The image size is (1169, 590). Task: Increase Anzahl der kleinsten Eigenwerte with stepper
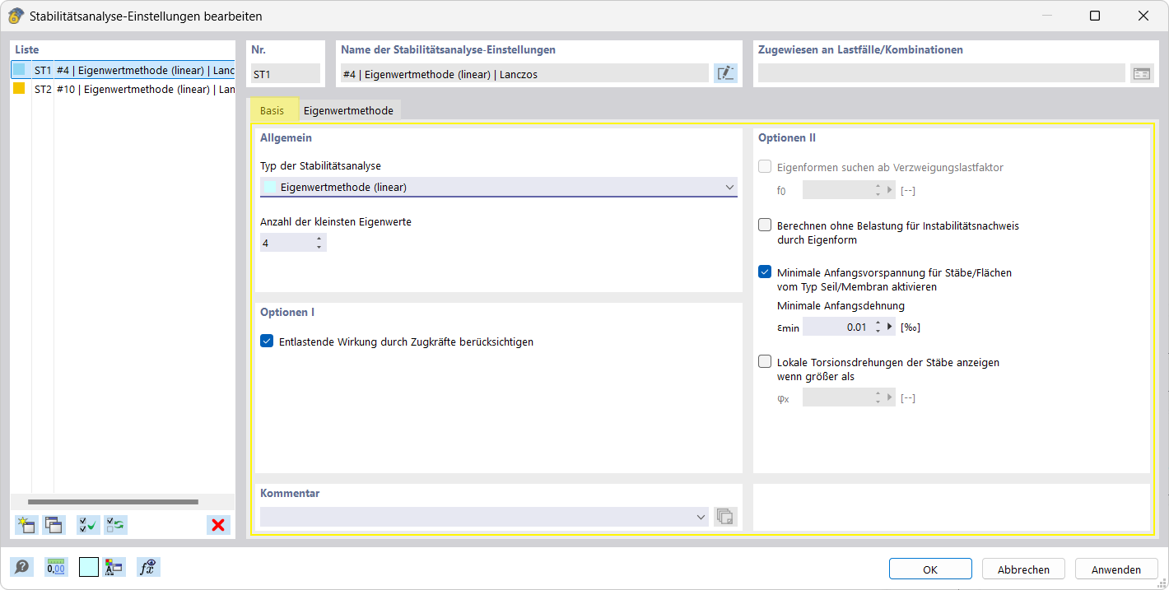click(320, 239)
